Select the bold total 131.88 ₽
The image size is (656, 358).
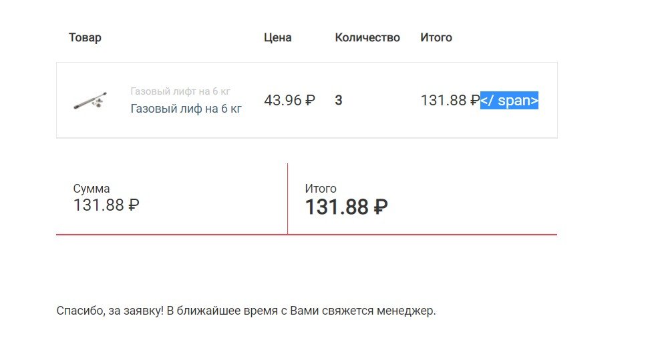[x=347, y=207]
